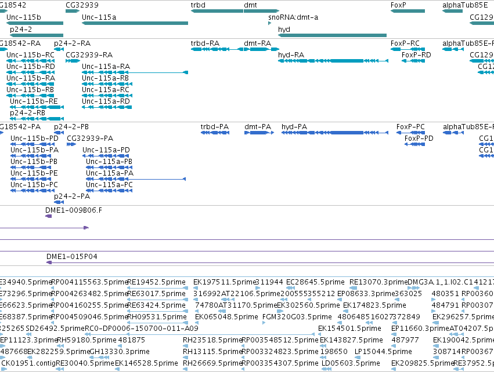The height and width of the screenshot is (372, 494).
Task: Click the Unc-115b-PB protein label
Action: click(x=34, y=162)
